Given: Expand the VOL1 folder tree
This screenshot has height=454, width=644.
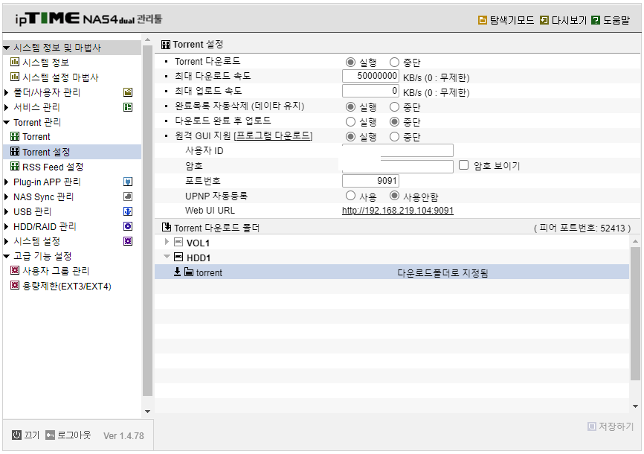Looking at the screenshot, I should click(167, 242).
